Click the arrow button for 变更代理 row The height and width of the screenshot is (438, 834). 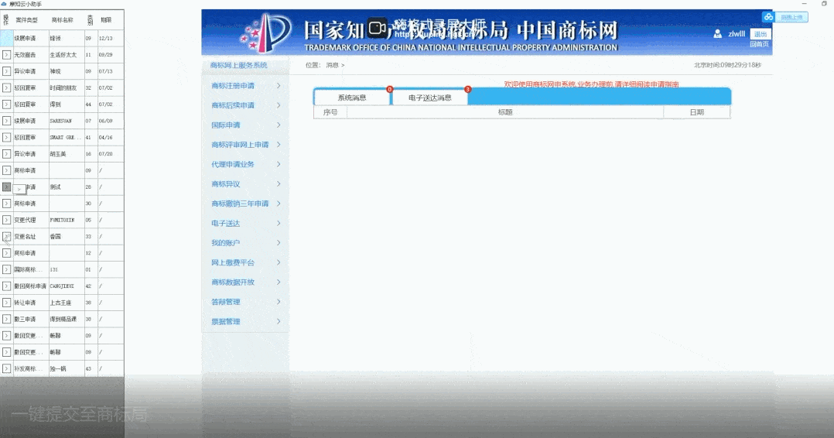6,220
